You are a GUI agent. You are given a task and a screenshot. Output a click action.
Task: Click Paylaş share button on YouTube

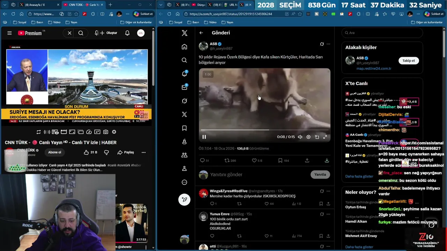pos(126,152)
